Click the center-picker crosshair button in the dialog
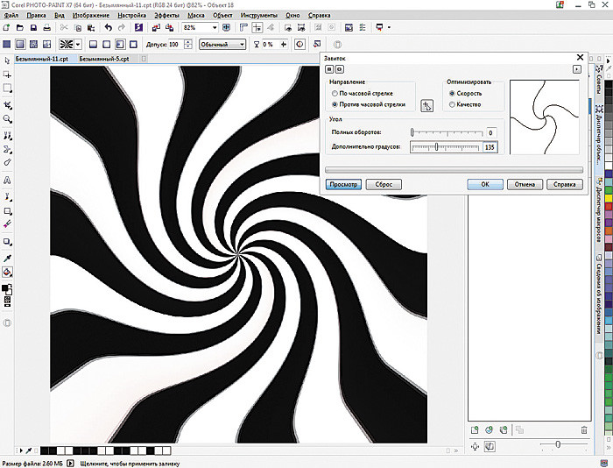Image resolution: width=613 pixels, height=468 pixels. [x=427, y=105]
